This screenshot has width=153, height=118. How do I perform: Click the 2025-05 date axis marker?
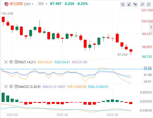pos(12,115)
